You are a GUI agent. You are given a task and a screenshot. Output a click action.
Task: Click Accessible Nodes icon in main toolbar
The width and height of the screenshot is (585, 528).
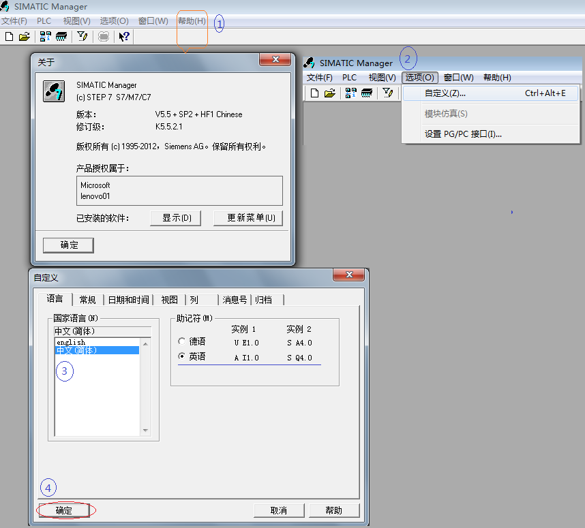pos(45,37)
